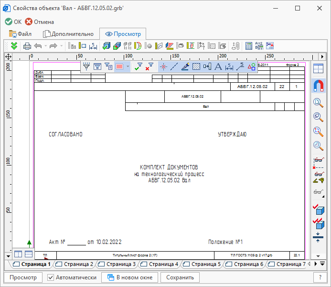
Task: Click the funnel with red cross icon
Action: pos(149,66)
